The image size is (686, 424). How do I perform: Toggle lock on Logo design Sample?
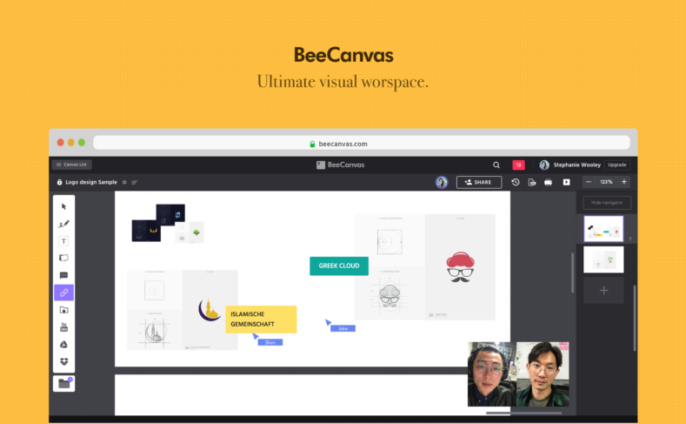60,182
